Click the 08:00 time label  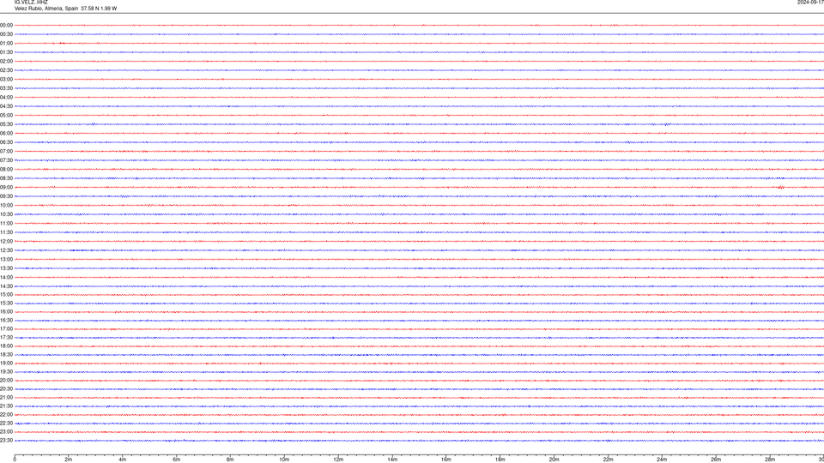coord(6,170)
